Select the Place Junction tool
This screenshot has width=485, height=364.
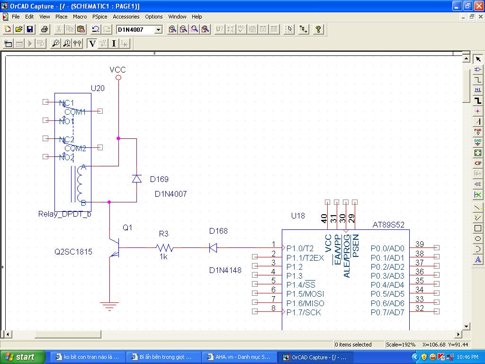[478, 111]
